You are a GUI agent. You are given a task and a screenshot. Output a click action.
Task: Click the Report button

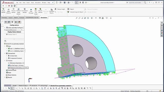[x=71, y=9]
